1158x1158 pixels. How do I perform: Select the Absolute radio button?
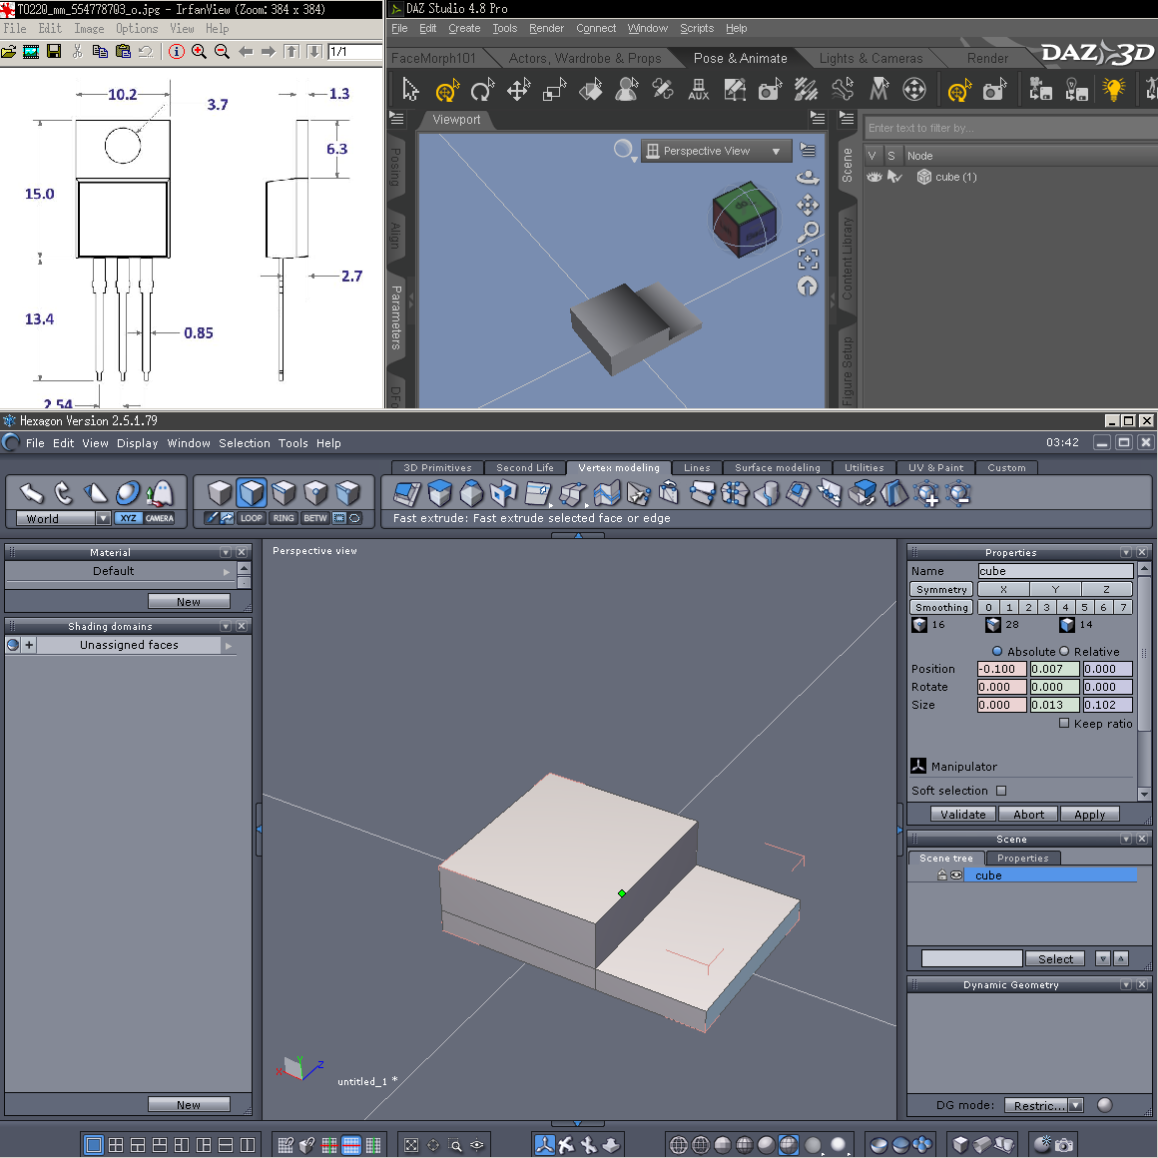click(x=997, y=651)
